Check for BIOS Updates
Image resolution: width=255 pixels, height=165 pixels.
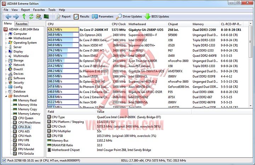pyautogui.click(x=157, y=16)
